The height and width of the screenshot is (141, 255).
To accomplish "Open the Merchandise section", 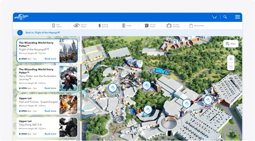I will coord(196,26).
